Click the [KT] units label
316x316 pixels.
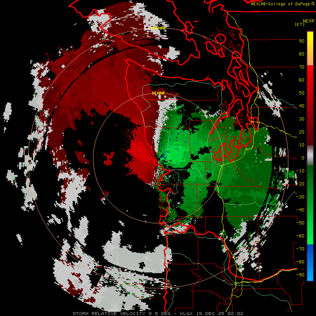tap(300, 24)
